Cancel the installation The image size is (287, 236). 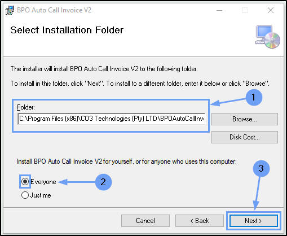tap(145, 221)
